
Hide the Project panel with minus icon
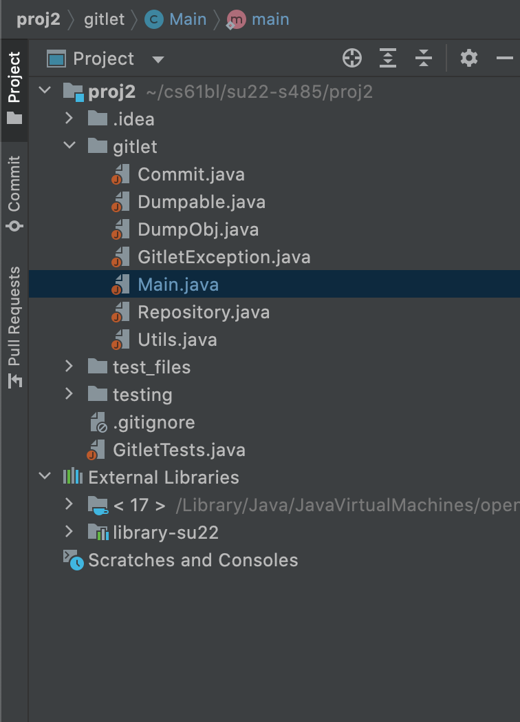point(504,59)
